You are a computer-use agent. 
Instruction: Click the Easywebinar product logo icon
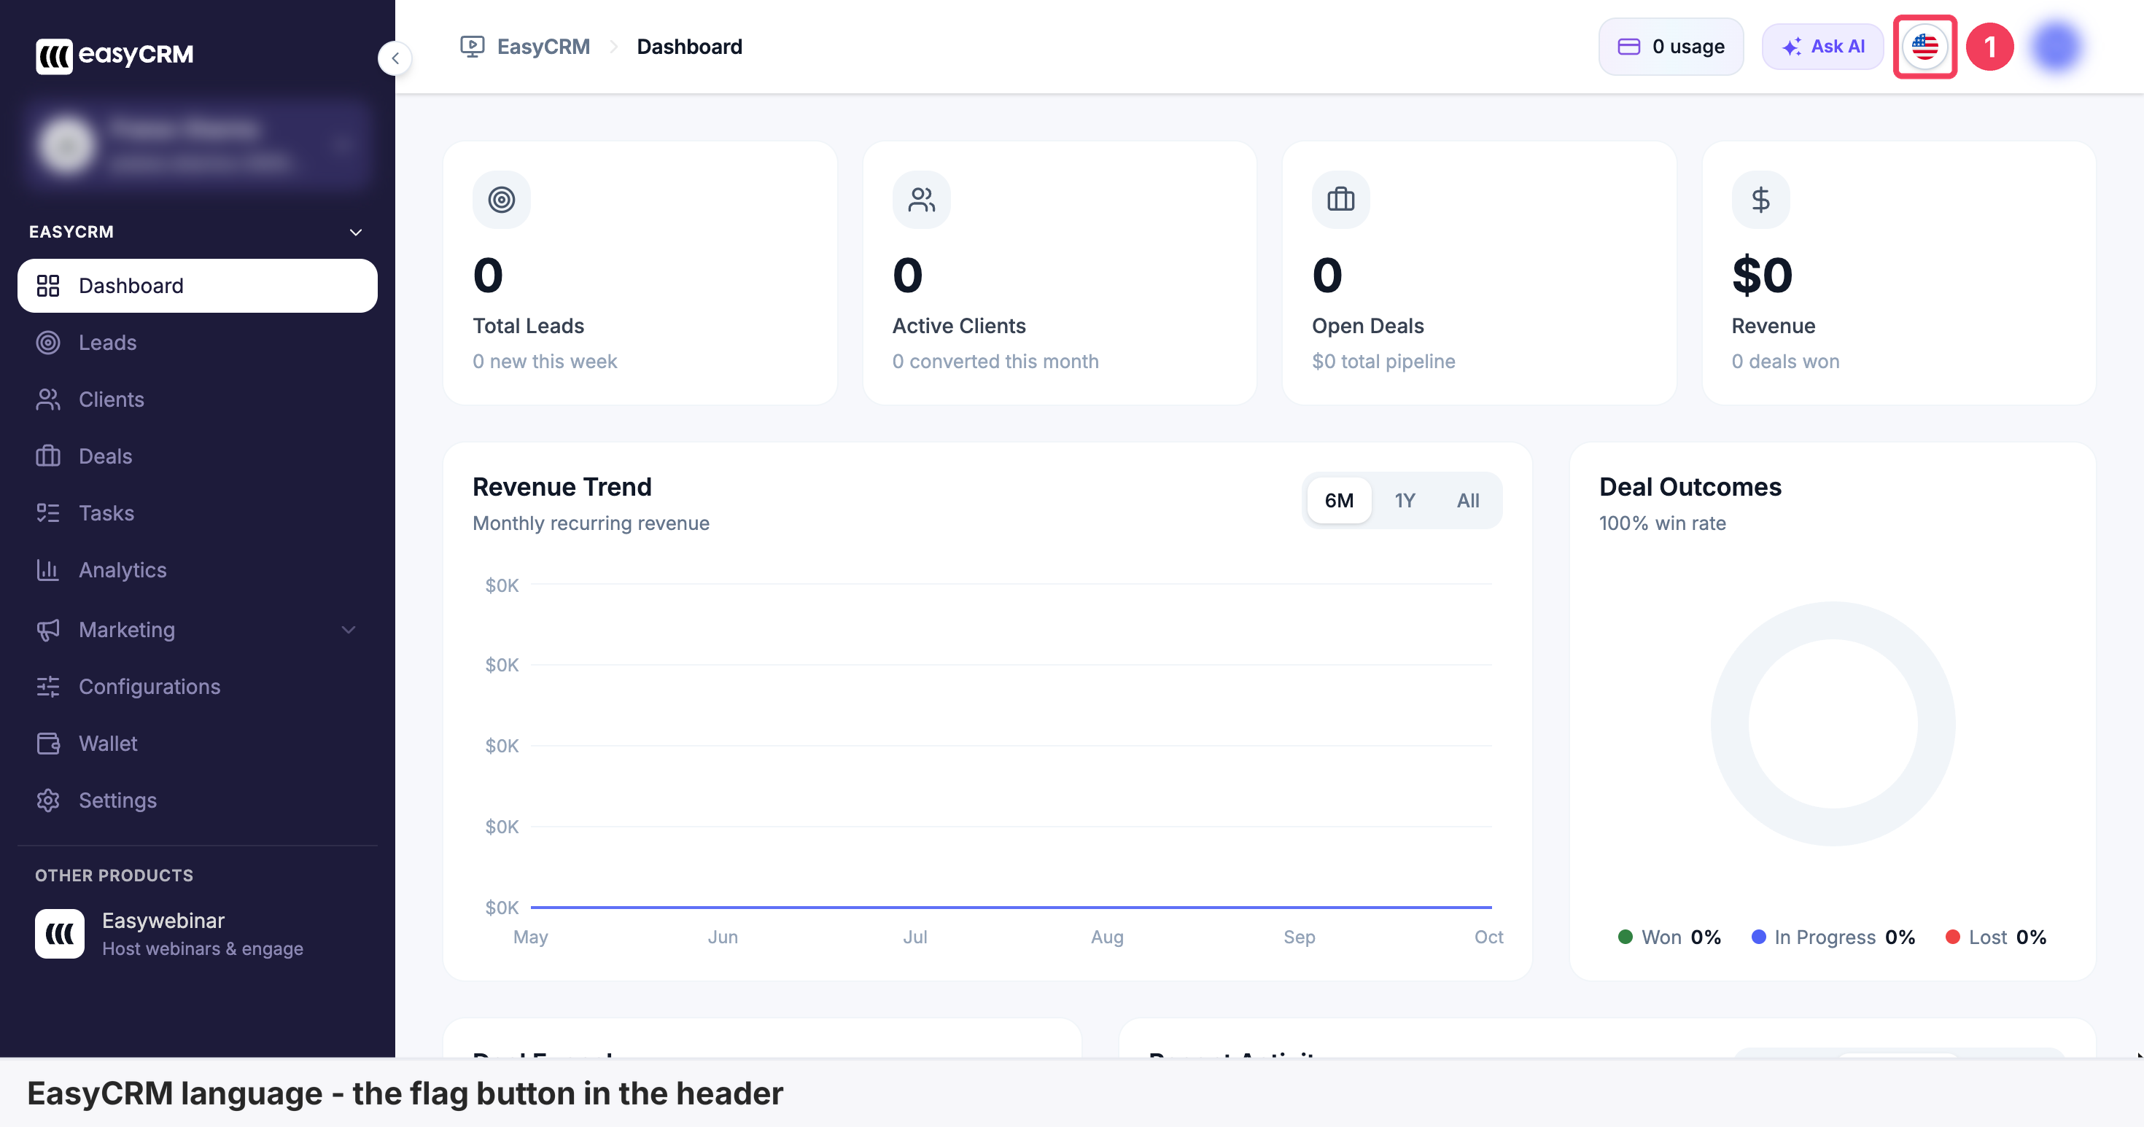(60, 933)
